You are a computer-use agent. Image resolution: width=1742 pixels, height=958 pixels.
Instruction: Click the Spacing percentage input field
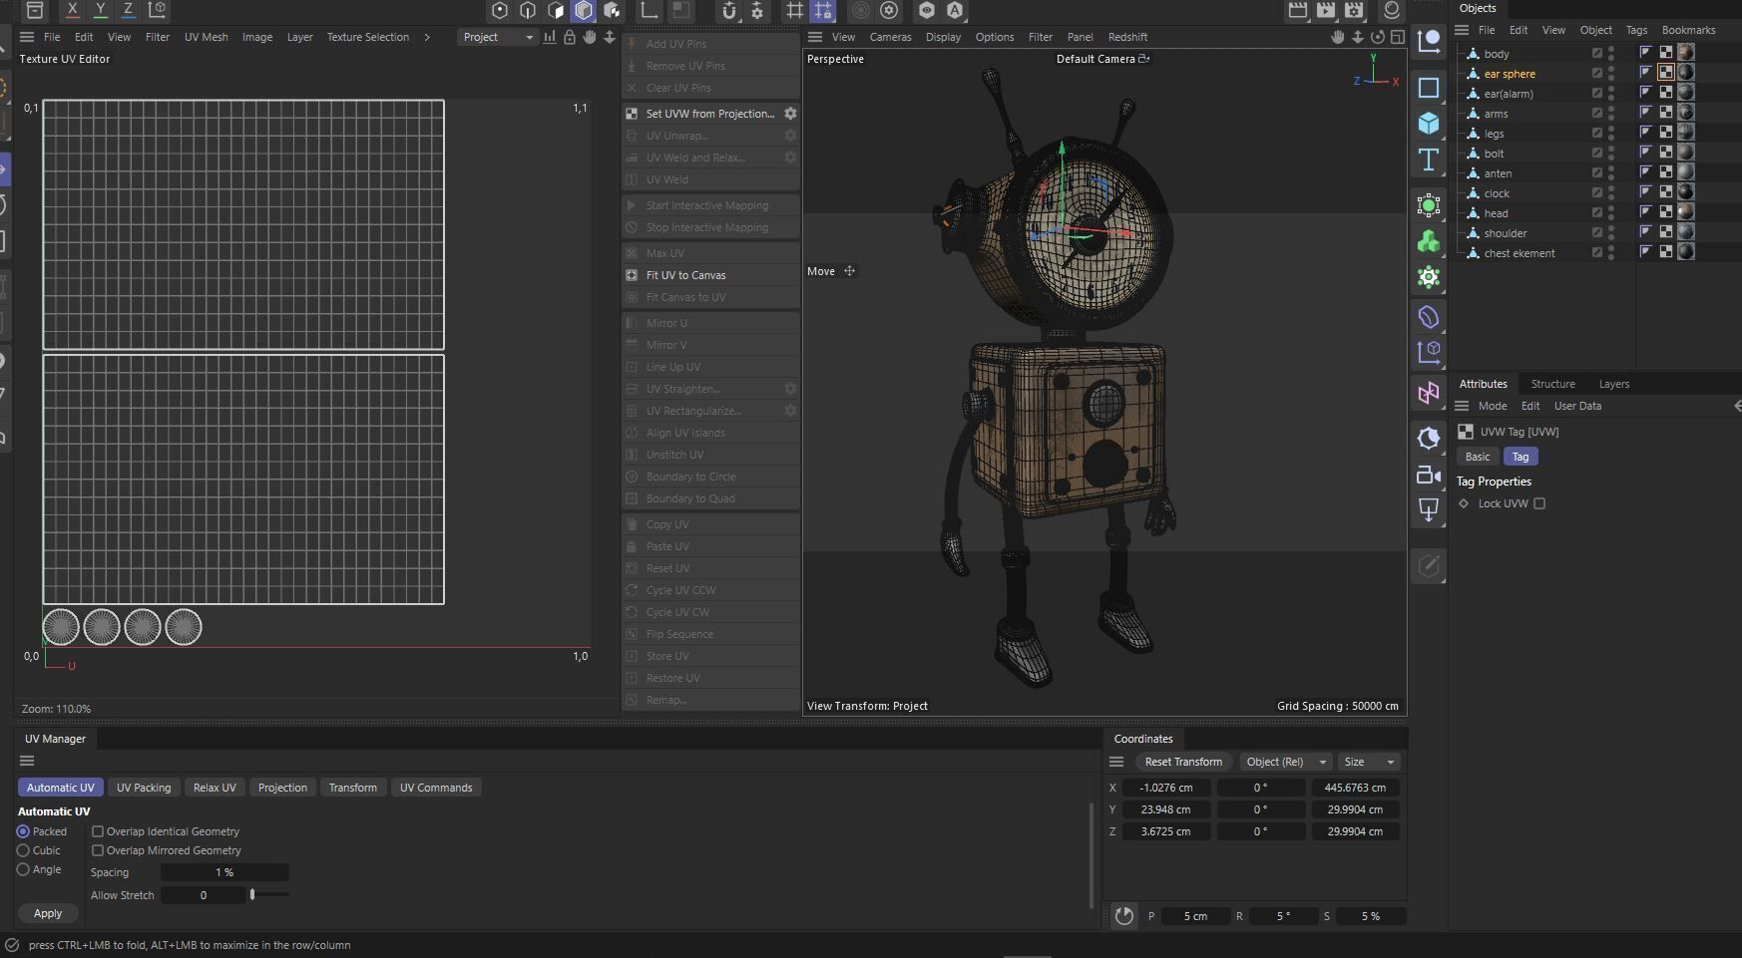[x=224, y=872]
